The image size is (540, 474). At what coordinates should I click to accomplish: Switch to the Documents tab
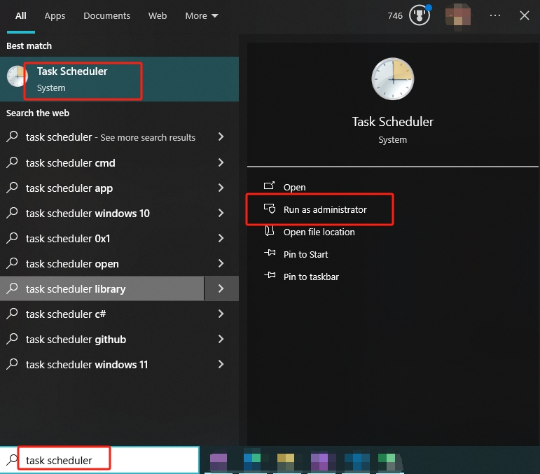[x=106, y=16]
